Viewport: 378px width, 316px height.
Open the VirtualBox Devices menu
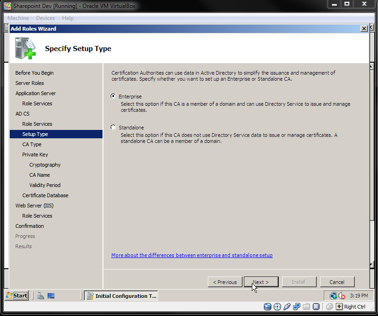click(x=45, y=18)
